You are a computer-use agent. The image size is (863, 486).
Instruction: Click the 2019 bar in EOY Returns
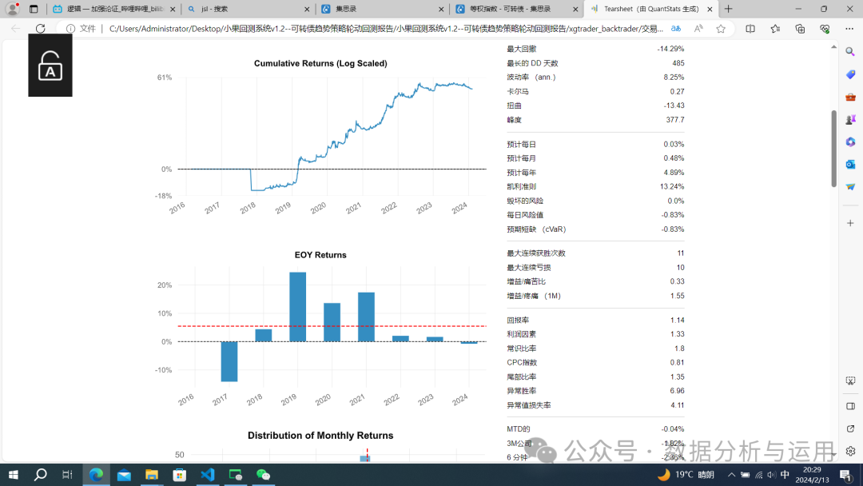pos(298,307)
